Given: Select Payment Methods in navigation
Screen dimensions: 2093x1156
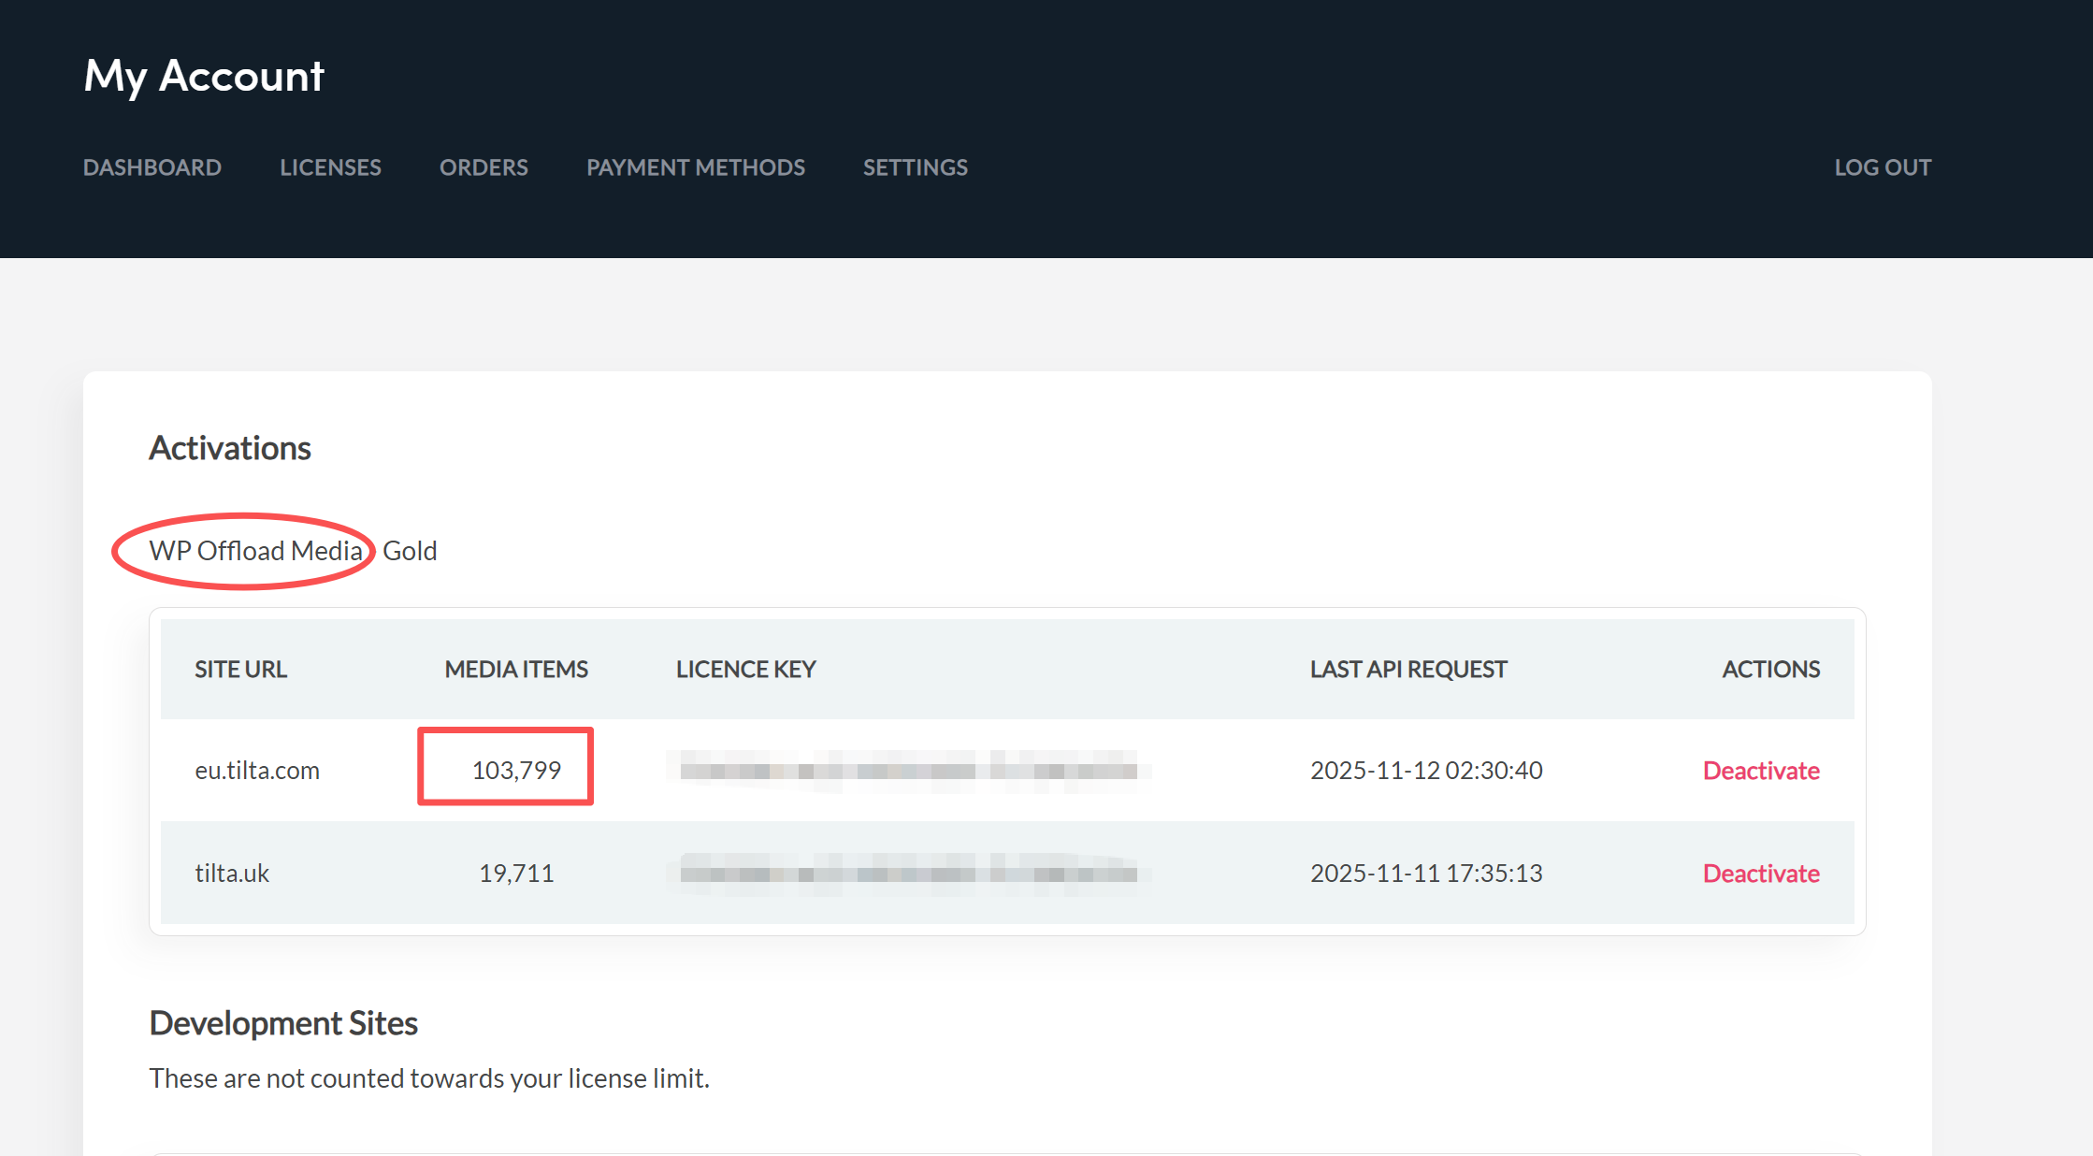Looking at the screenshot, I should (695, 167).
